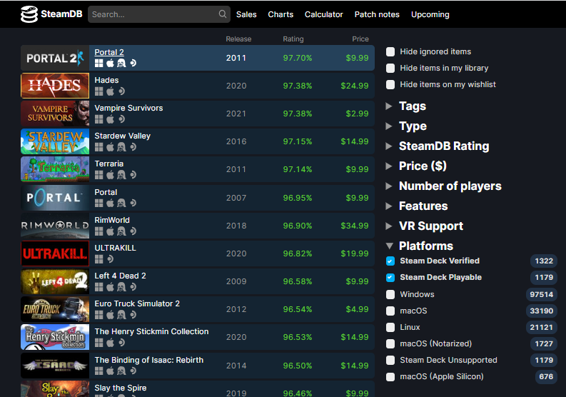Check Hide ignored items
Viewport: 566px width, 397px height.
pyautogui.click(x=390, y=51)
